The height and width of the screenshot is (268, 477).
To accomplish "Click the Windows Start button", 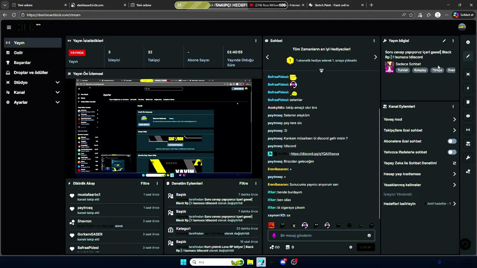I will tap(183, 262).
